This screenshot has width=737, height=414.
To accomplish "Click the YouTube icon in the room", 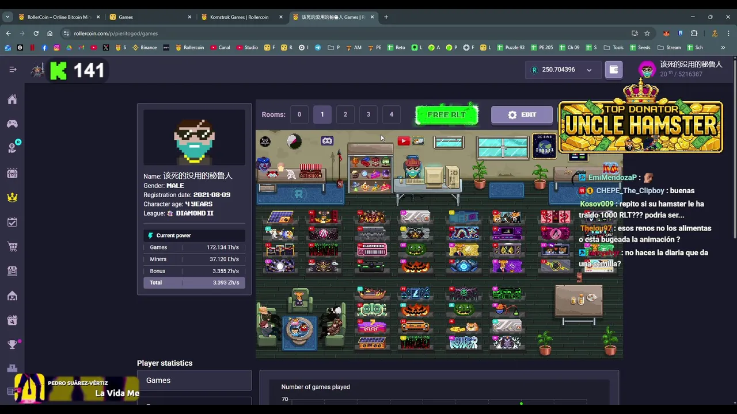I will (404, 141).
